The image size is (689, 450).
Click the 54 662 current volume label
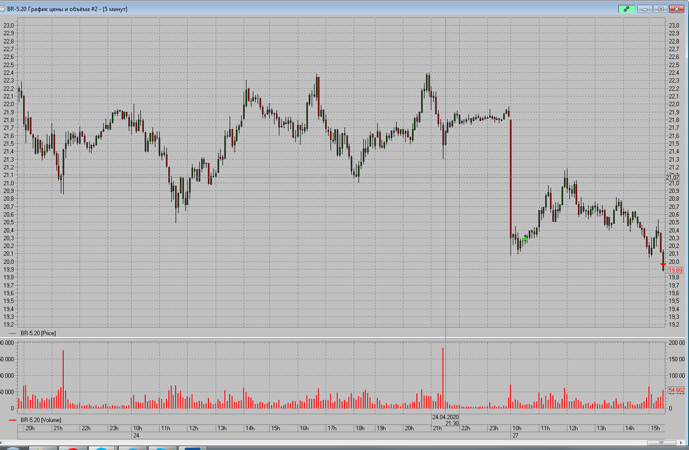click(677, 390)
